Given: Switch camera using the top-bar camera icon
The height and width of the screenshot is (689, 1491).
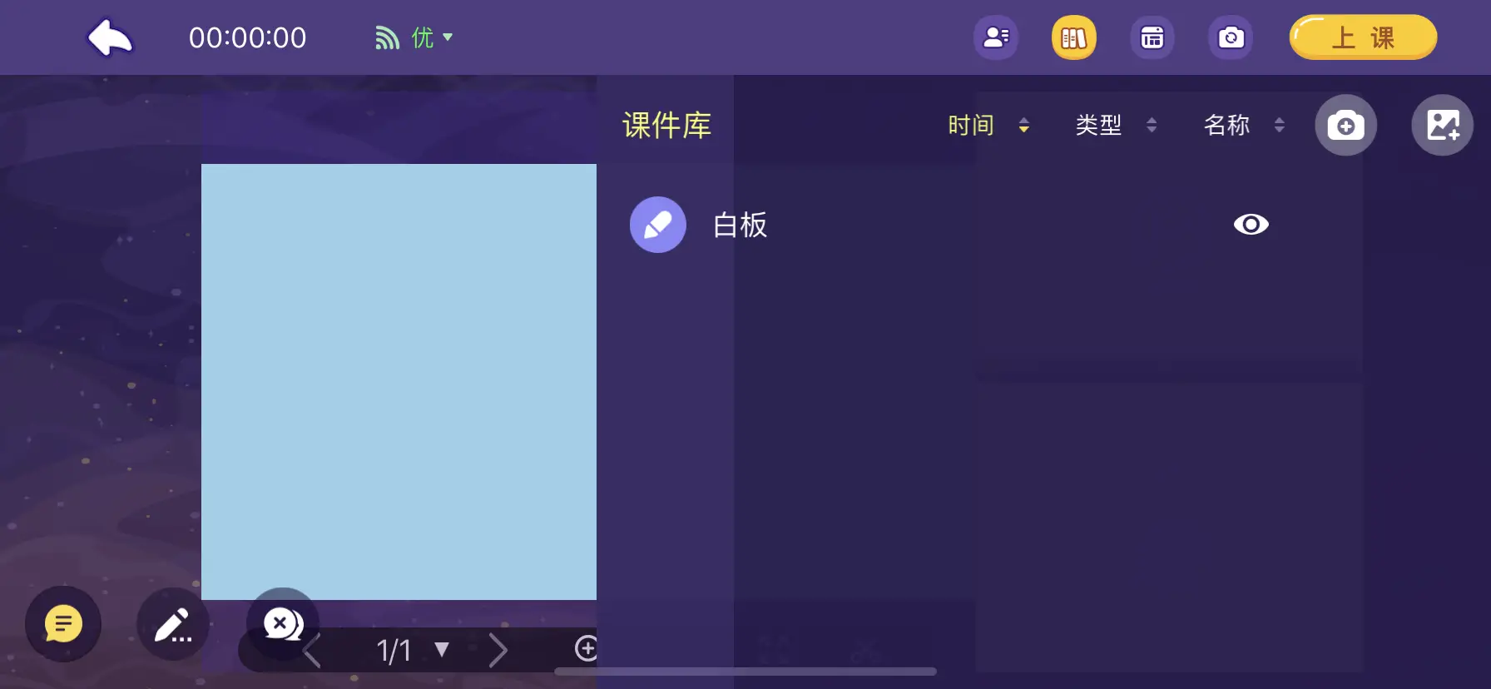Looking at the screenshot, I should click(x=1231, y=37).
